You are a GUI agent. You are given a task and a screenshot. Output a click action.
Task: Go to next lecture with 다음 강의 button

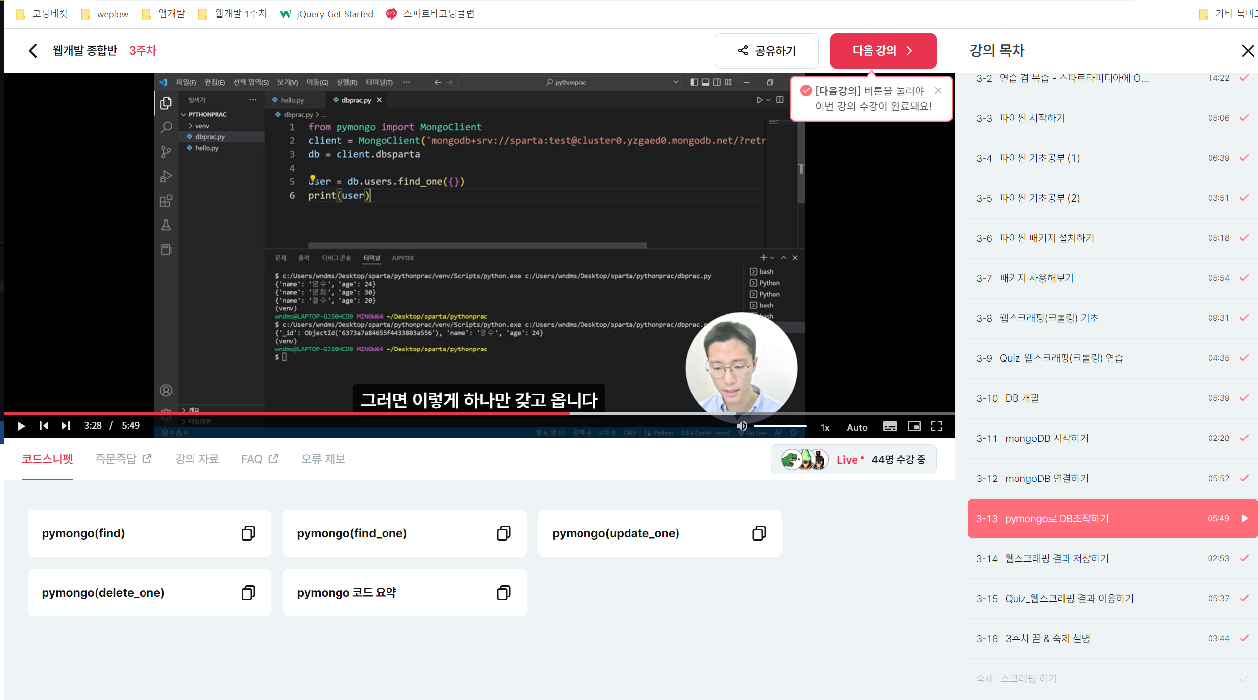[x=883, y=51]
